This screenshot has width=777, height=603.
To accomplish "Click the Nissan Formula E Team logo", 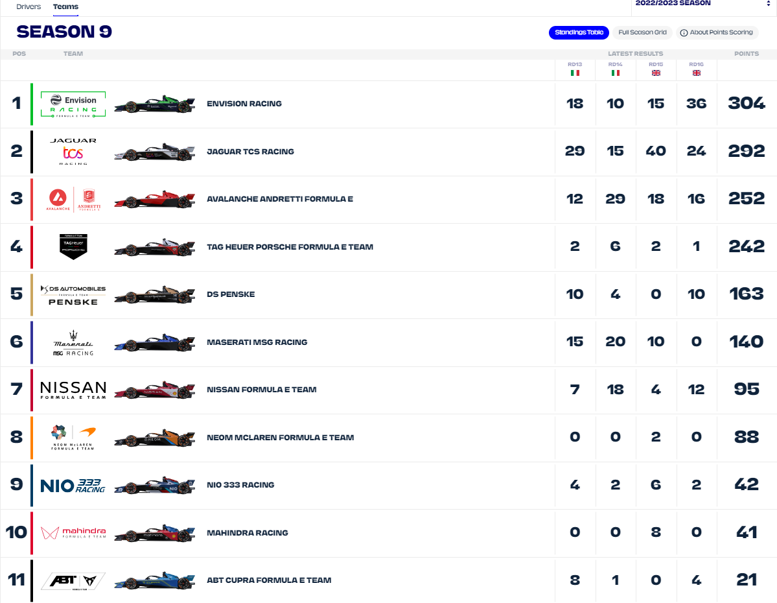I will coord(73,390).
